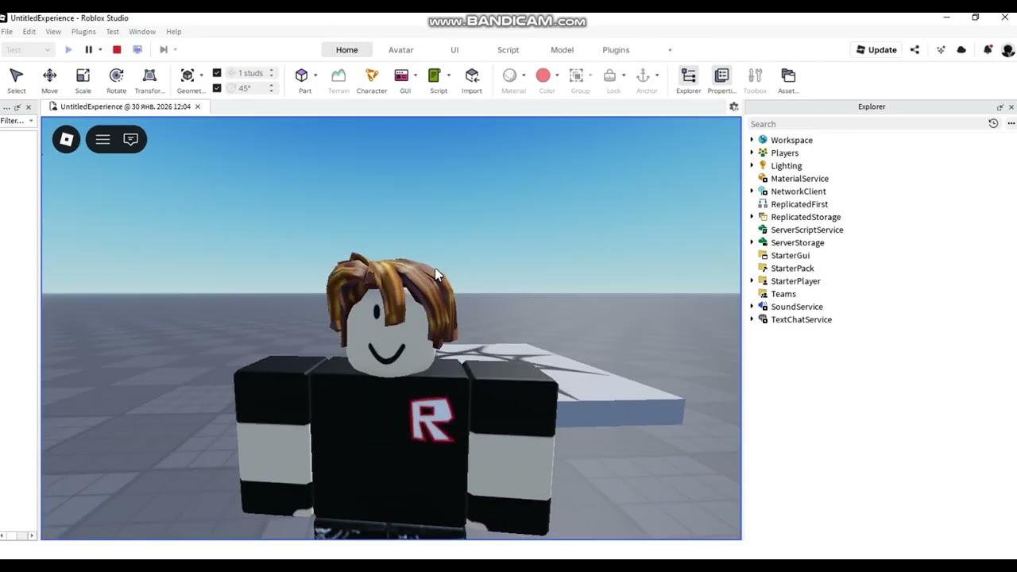The height and width of the screenshot is (572, 1017).
Task: Switch to the Model ribbon tab
Action: coord(562,49)
